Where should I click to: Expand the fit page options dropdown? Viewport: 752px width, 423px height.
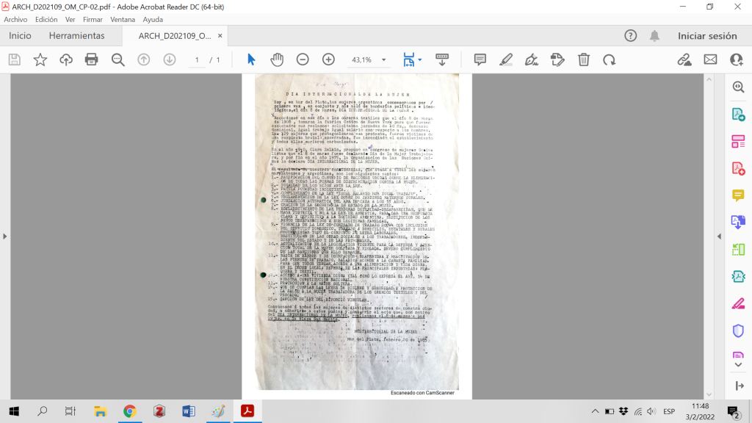pyautogui.click(x=419, y=60)
